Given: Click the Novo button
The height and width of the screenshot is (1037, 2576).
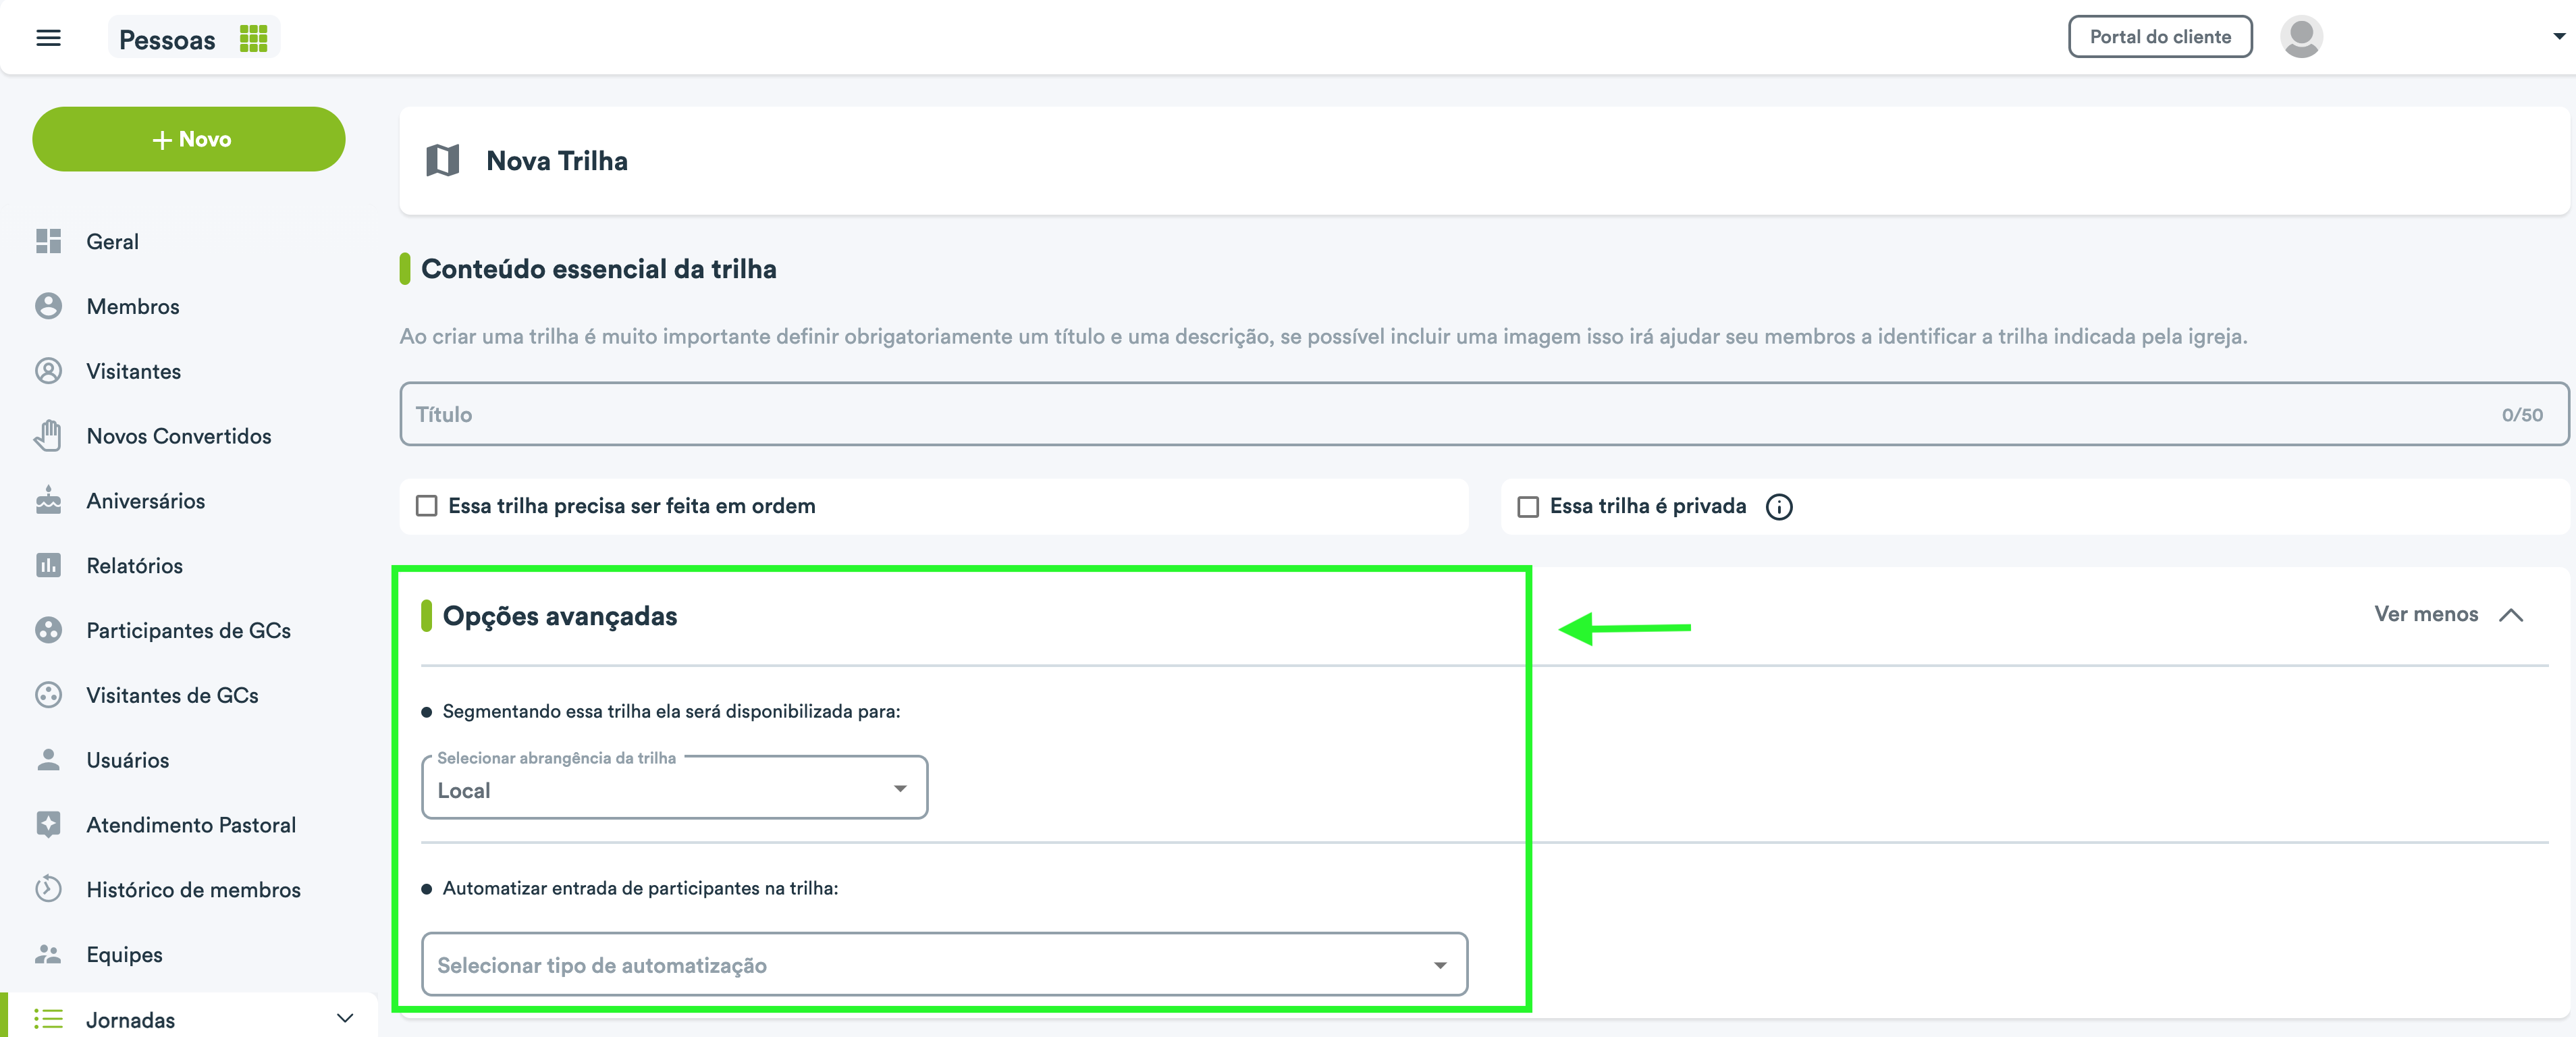Looking at the screenshot, I should tap(189, 139).
